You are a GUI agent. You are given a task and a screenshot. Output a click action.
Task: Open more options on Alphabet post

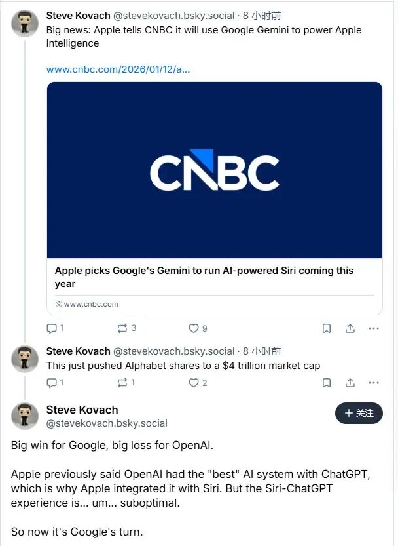pos(374,383)
